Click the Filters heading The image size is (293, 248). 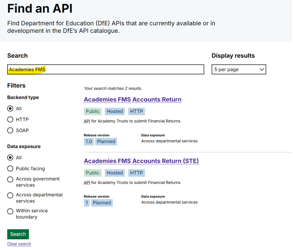point(16,85)
